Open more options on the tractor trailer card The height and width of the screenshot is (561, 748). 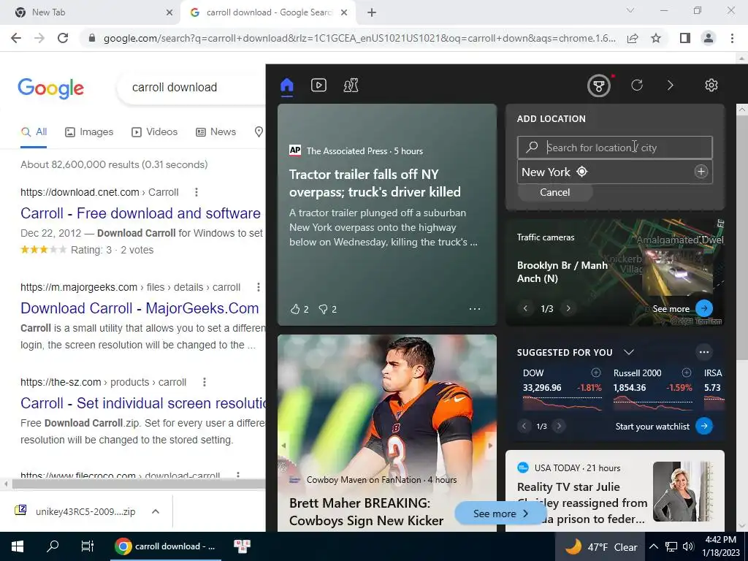[x=475, y=309]
